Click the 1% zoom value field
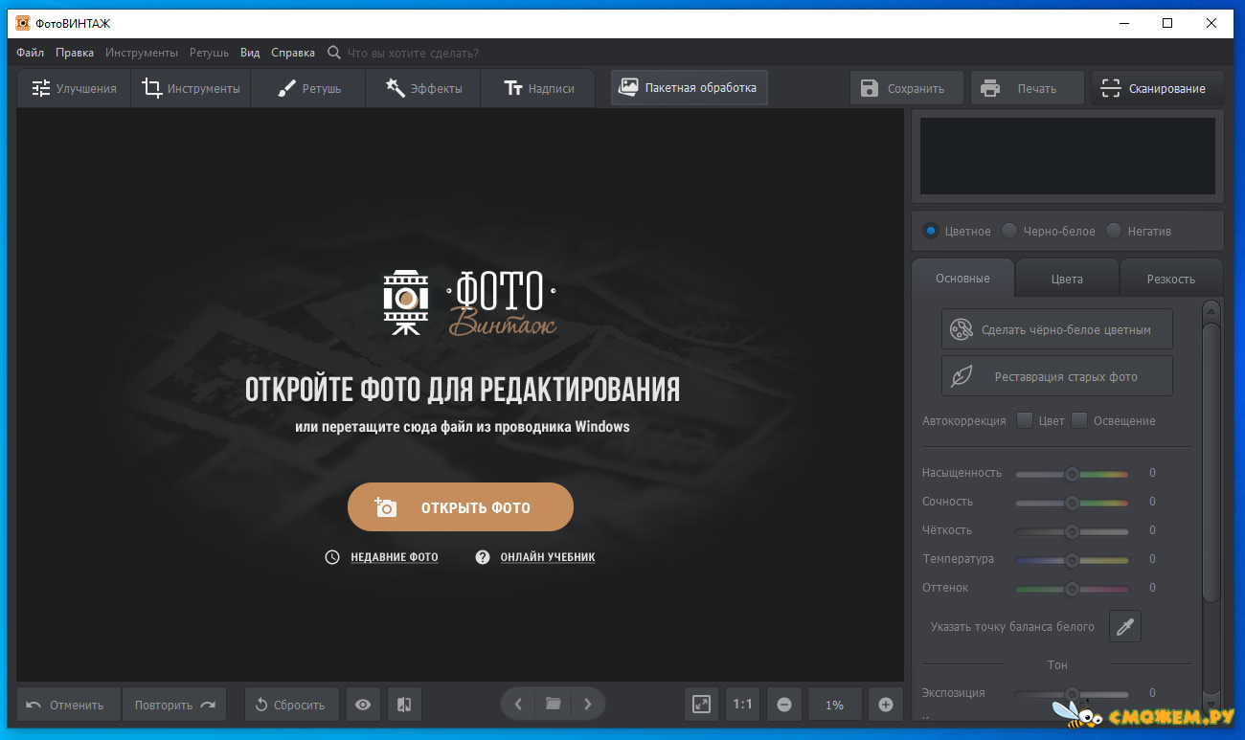Image resolution: width=1245 pixels, height=740 pixels. coord(834,705)
